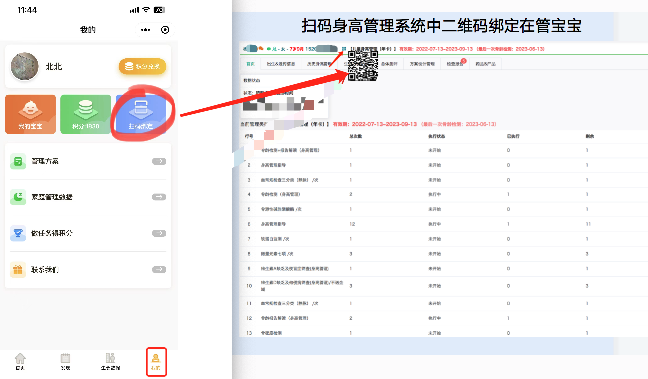Click the 管理方案 green document icon
Viewport: 648px width, 379px height.
coord(18,161)
